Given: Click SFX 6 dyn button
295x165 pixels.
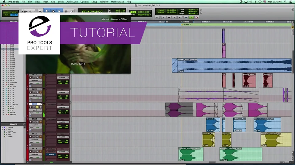Looking at the screenshot, I should (31, 128).
